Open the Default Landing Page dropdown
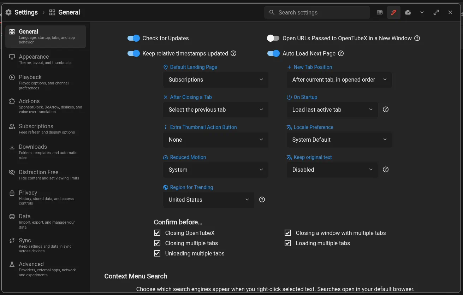 (216, 79)
